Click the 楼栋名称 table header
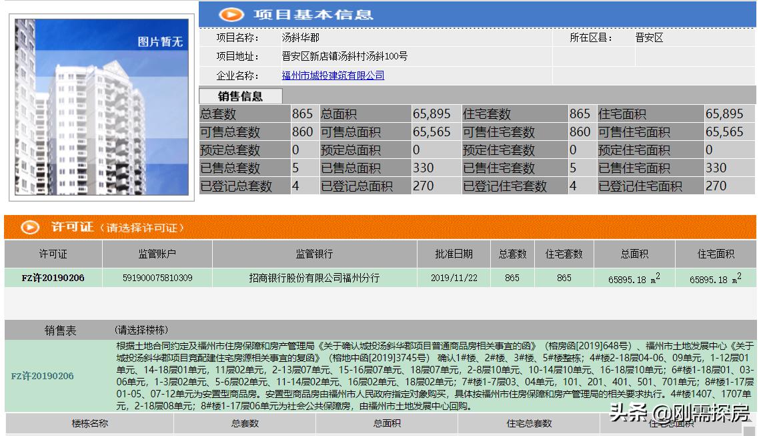 90,424
